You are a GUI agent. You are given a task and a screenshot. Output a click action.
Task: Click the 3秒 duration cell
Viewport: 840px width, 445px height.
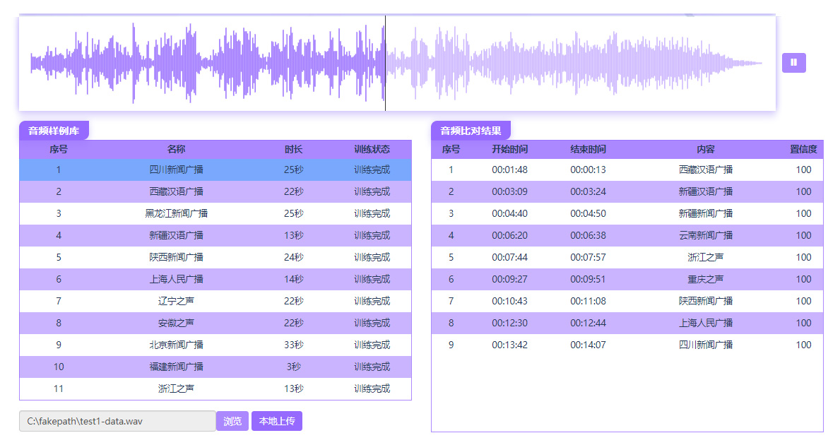click(x=294, y=367)
